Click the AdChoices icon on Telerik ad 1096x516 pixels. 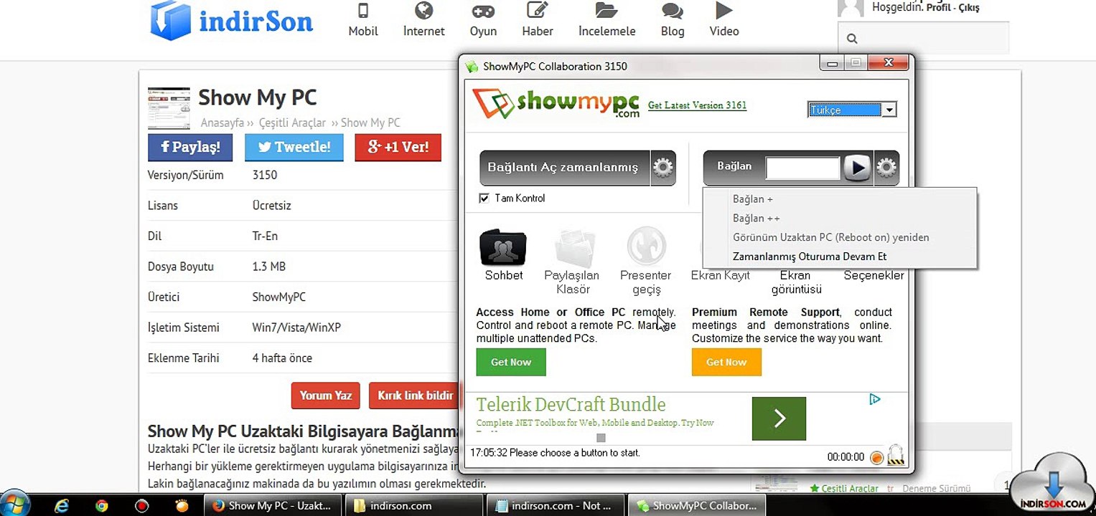click(875, 399)
